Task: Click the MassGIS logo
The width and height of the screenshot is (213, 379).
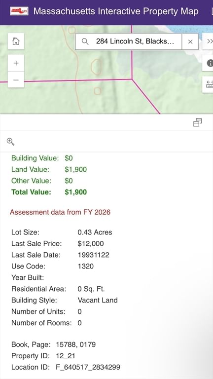Action: pyautogui.click(x=19, y=11)
